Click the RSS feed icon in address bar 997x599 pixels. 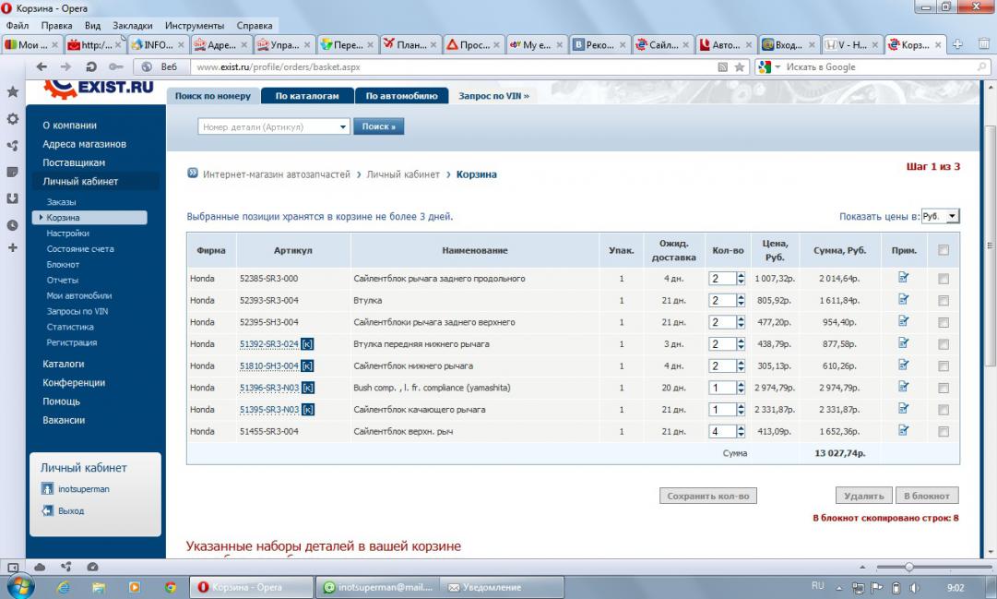(x=722, y=66)
